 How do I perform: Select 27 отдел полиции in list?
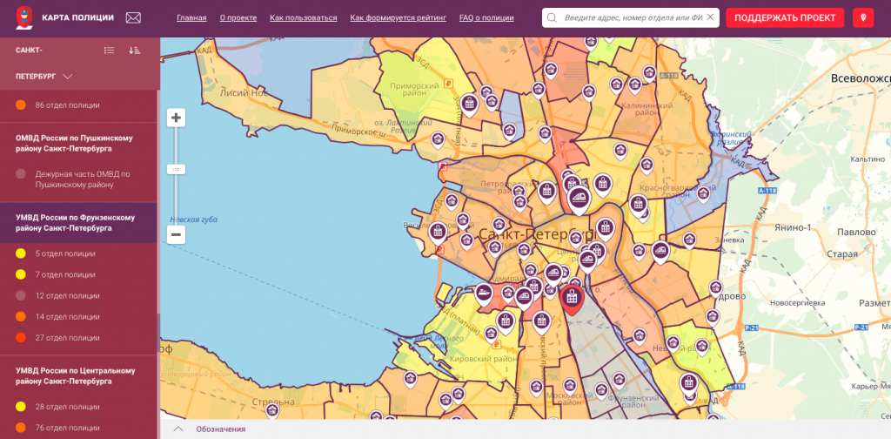[x=67, y=337]
